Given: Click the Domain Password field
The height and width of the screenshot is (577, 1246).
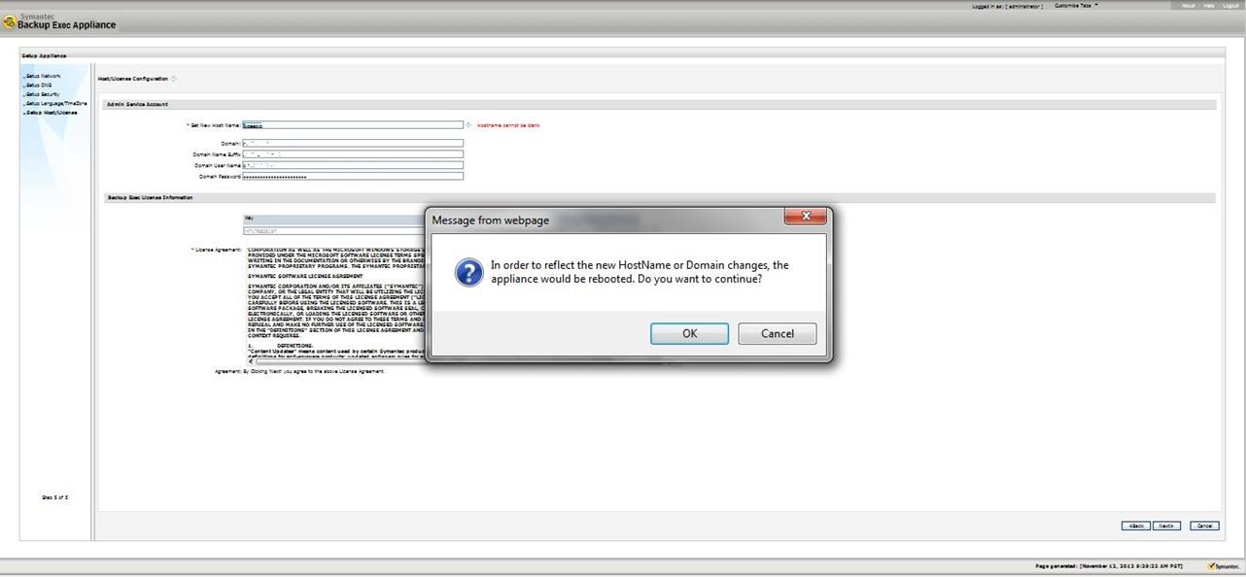Looking at the screenshot, I should pyautogui.click(x=353, y=177).
